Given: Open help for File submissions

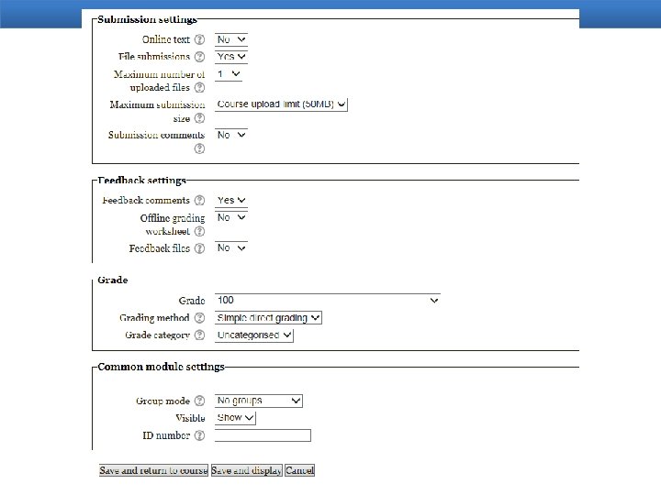Looking at the screenshot, I should click(199, 57).
